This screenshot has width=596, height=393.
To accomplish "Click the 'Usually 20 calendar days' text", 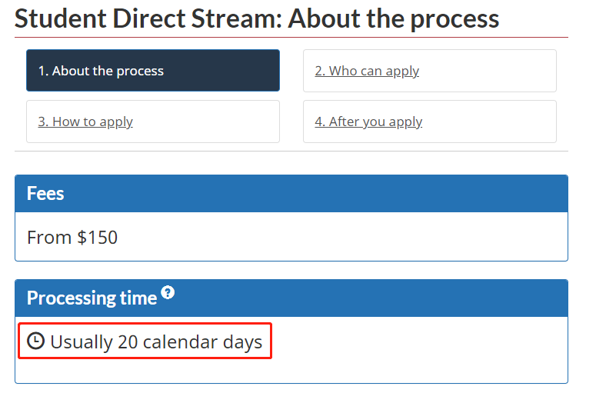I will point(156,341).
